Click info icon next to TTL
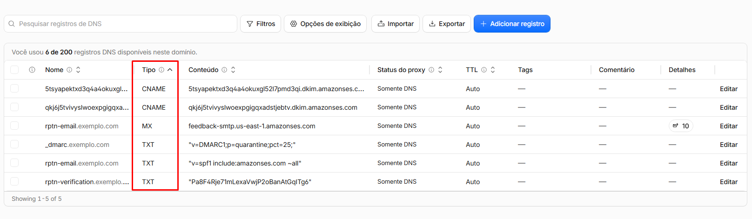Image resolution: width=752 pixels, height=219 pixels. point(484,70)
